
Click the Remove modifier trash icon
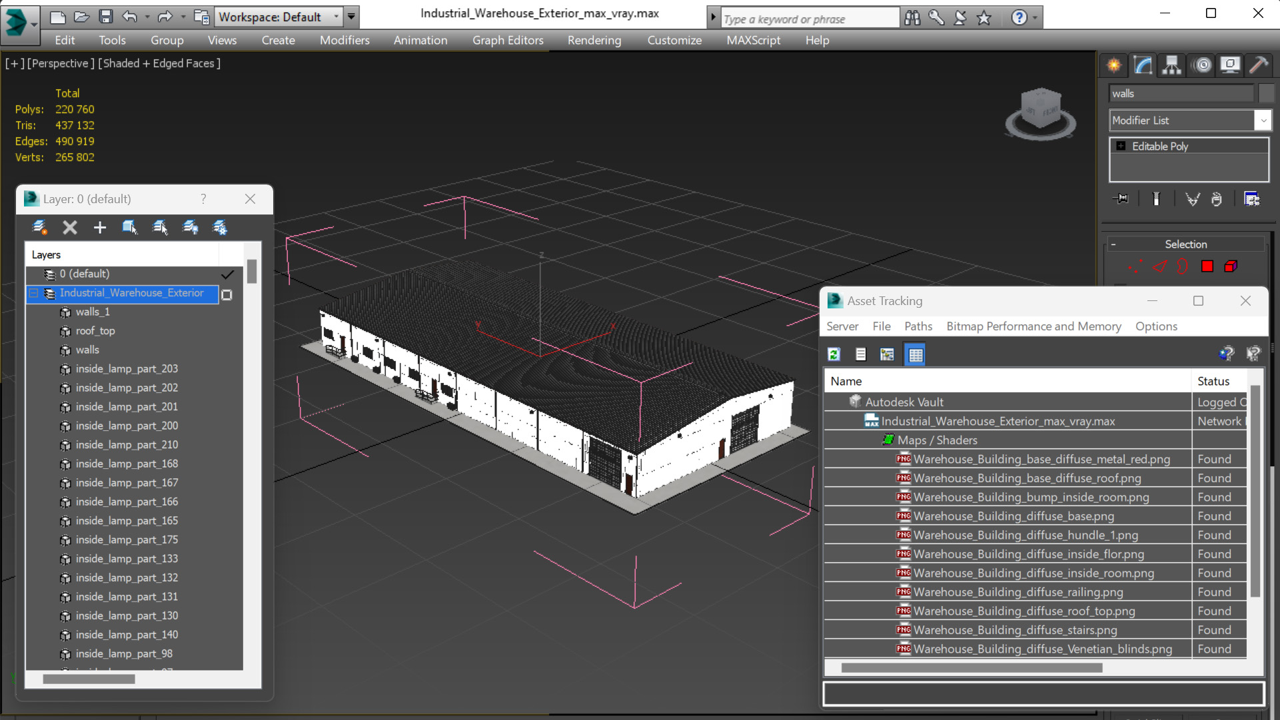tap(1216, 199)
